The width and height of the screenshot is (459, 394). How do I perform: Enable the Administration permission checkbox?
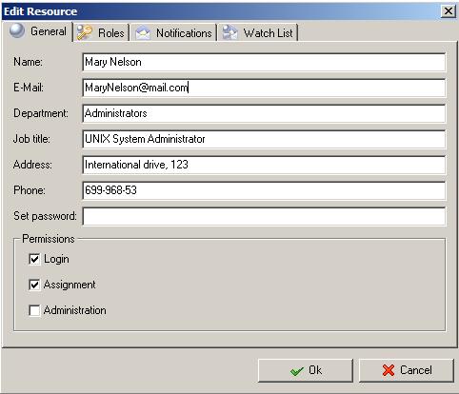click(34, 310)
